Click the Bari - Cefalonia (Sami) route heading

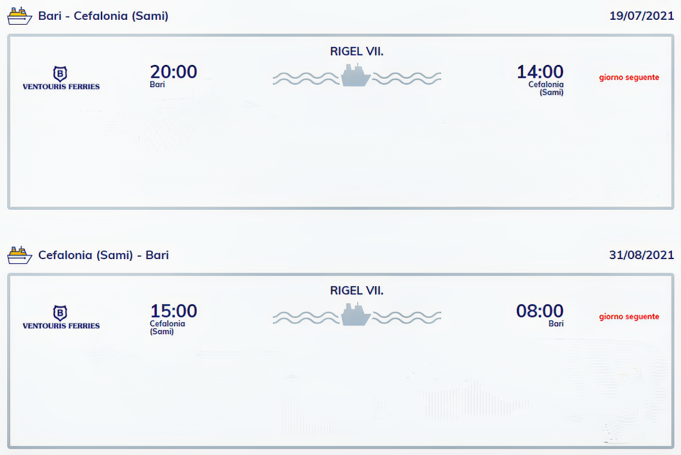click(x=103, y=16)
